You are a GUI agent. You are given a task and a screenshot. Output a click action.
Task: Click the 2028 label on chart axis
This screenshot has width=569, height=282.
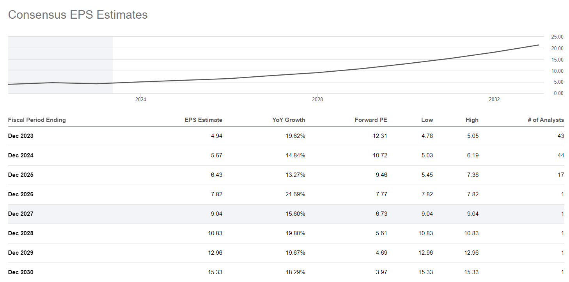click(317, 100)
